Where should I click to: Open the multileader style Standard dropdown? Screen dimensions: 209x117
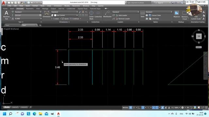click(x=125, y=12)
